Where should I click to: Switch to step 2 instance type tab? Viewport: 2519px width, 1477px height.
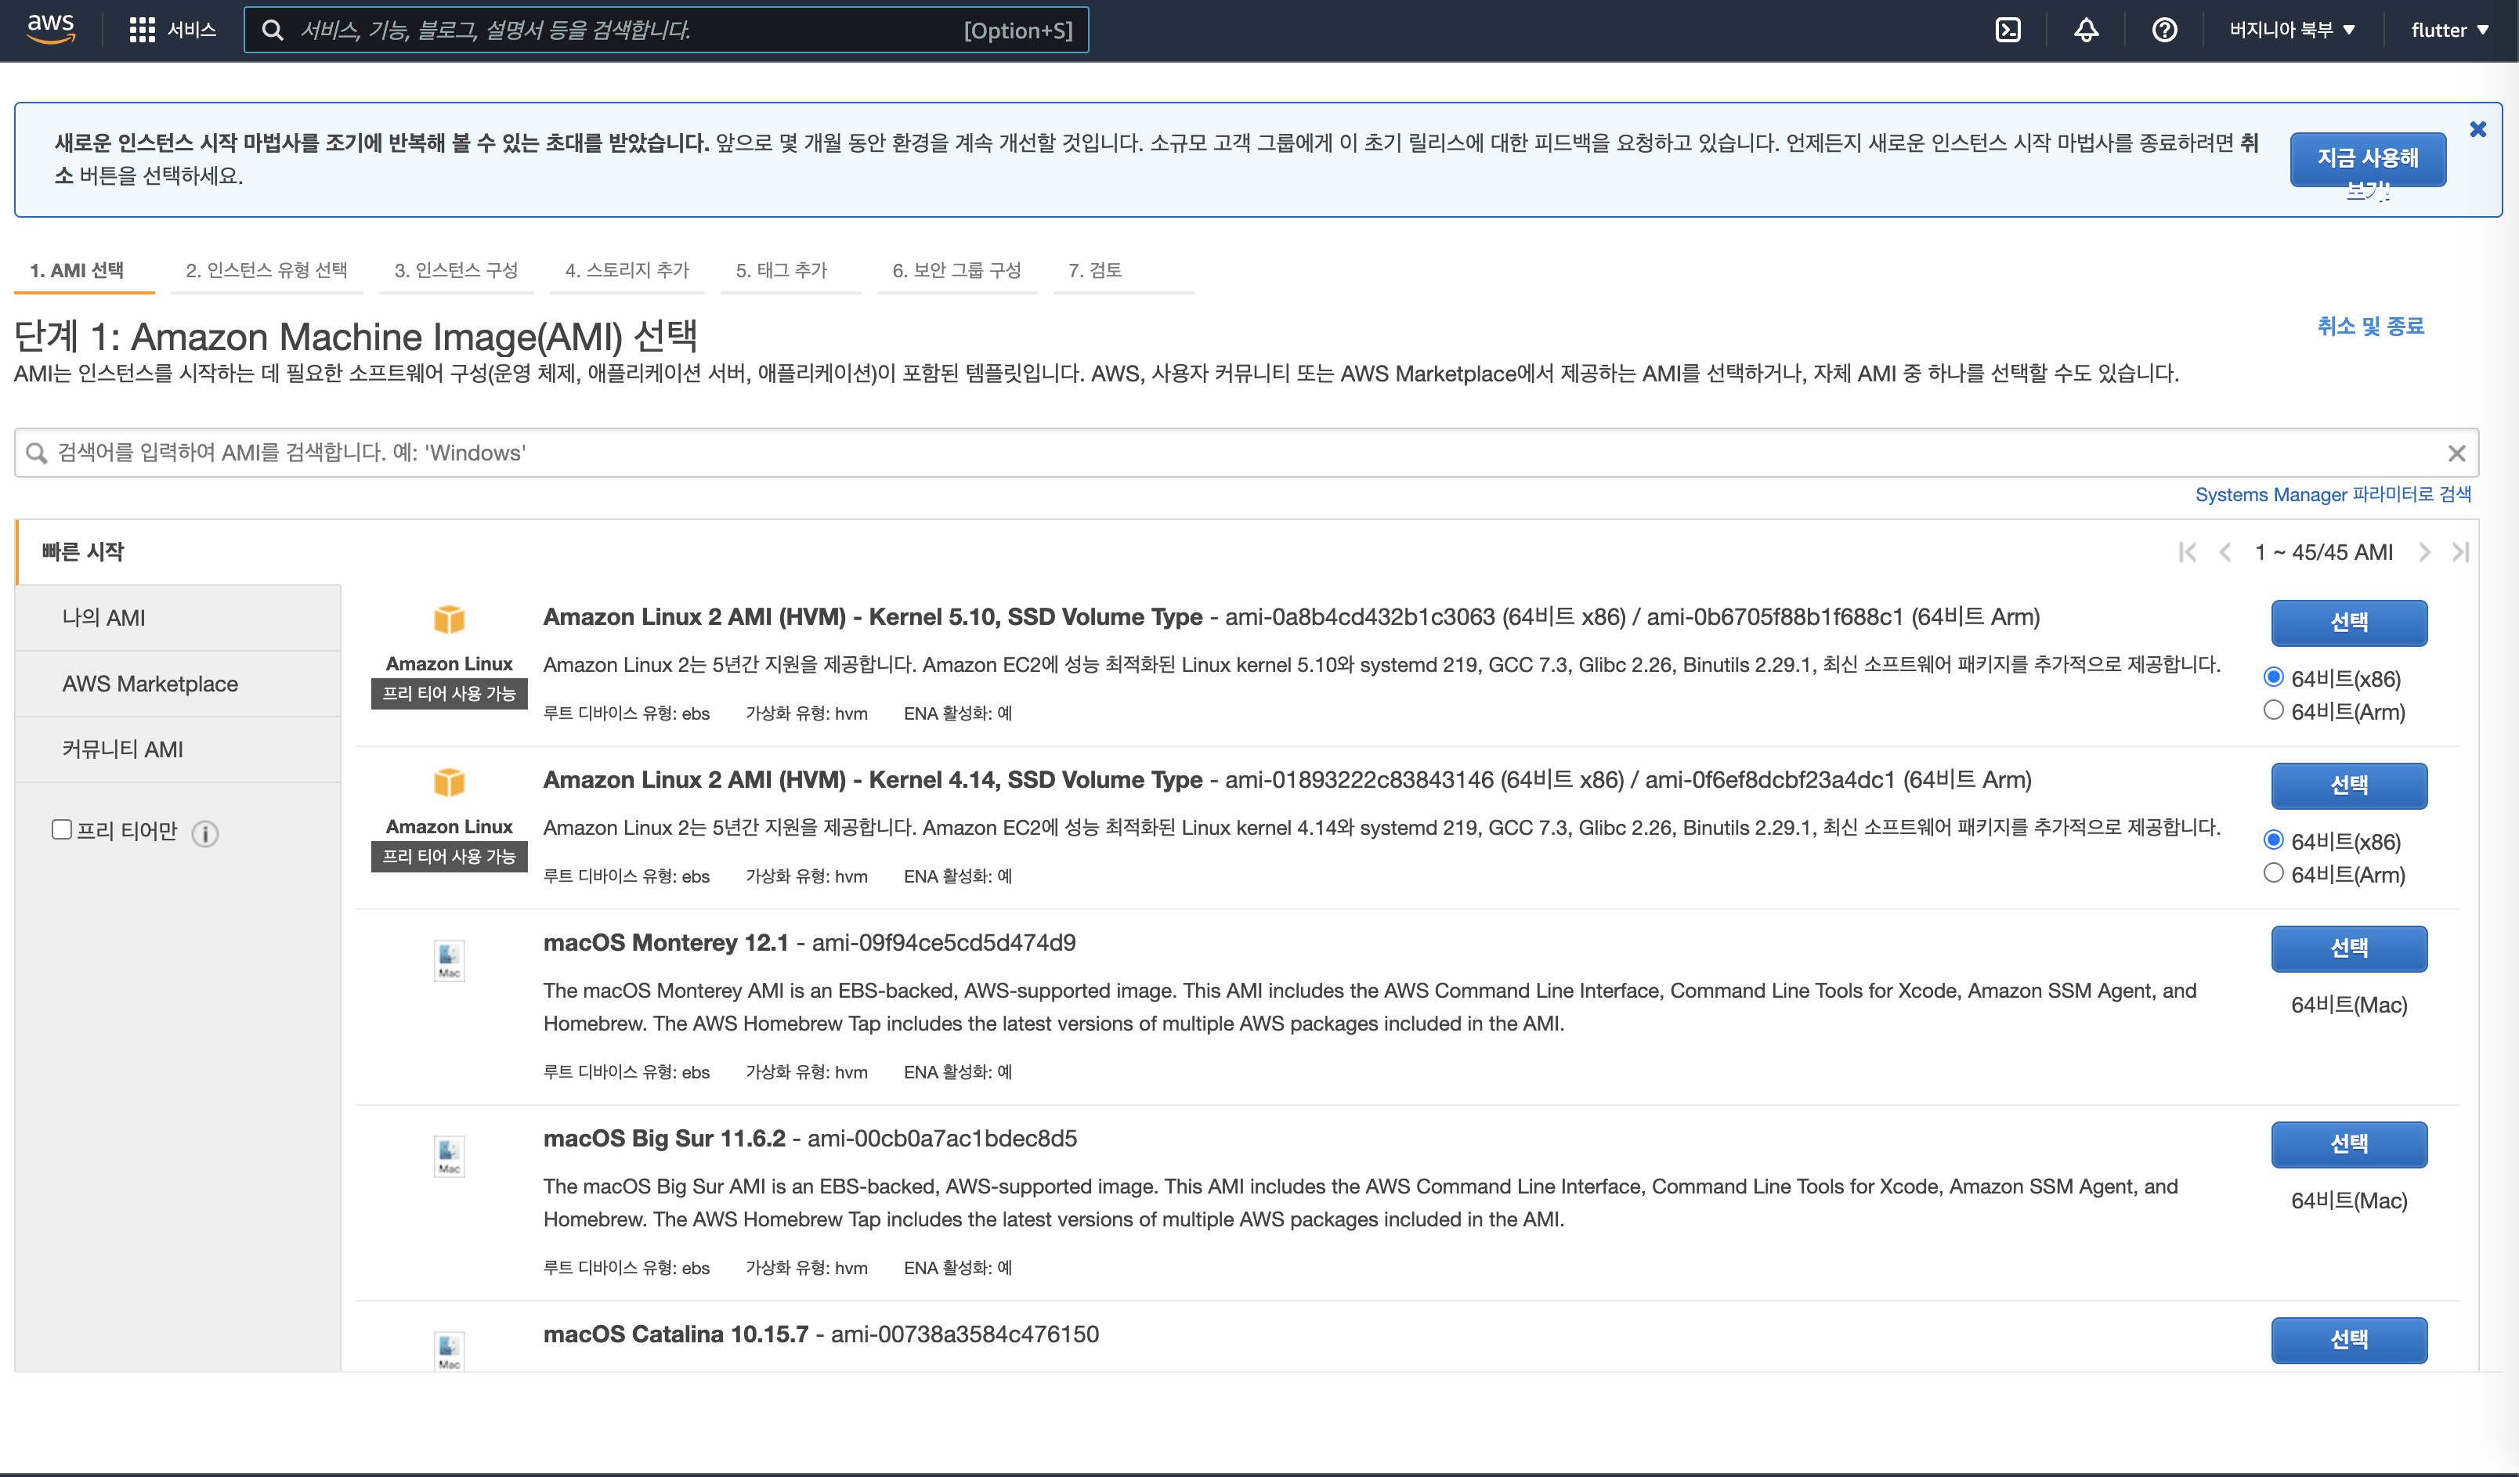tap(266, 270)
